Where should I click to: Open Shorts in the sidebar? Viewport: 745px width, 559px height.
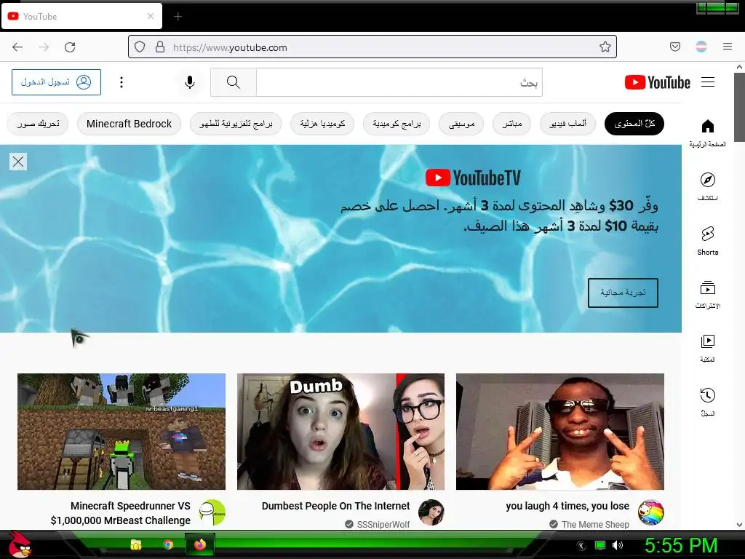click(x=707, y=240)
